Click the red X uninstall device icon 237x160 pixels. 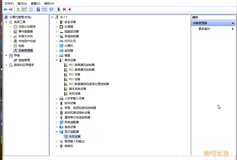click(x=64, y=9)
